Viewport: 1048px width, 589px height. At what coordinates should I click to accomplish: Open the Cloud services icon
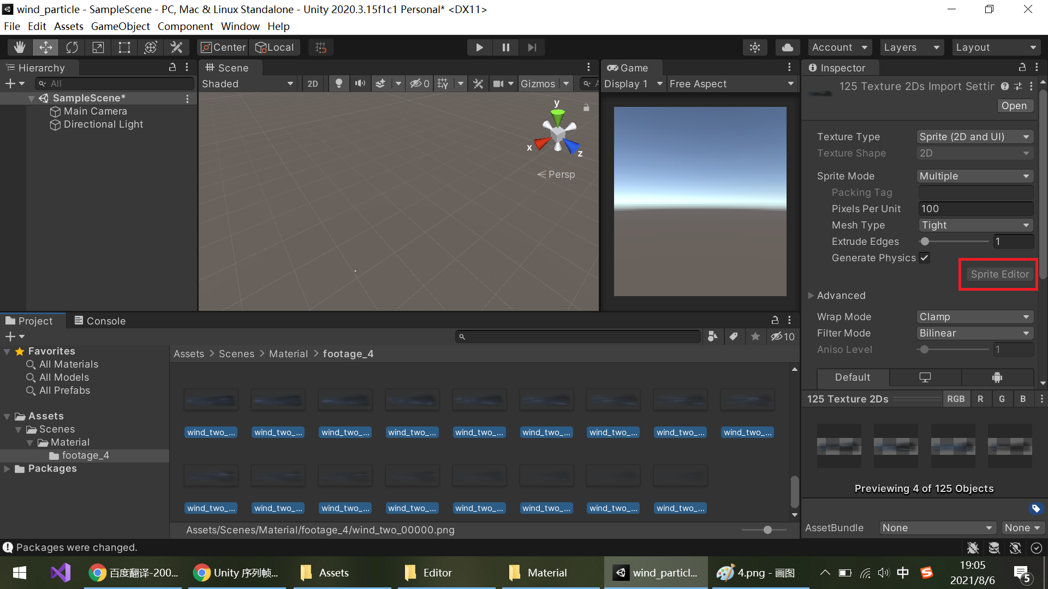pos(787,47)
